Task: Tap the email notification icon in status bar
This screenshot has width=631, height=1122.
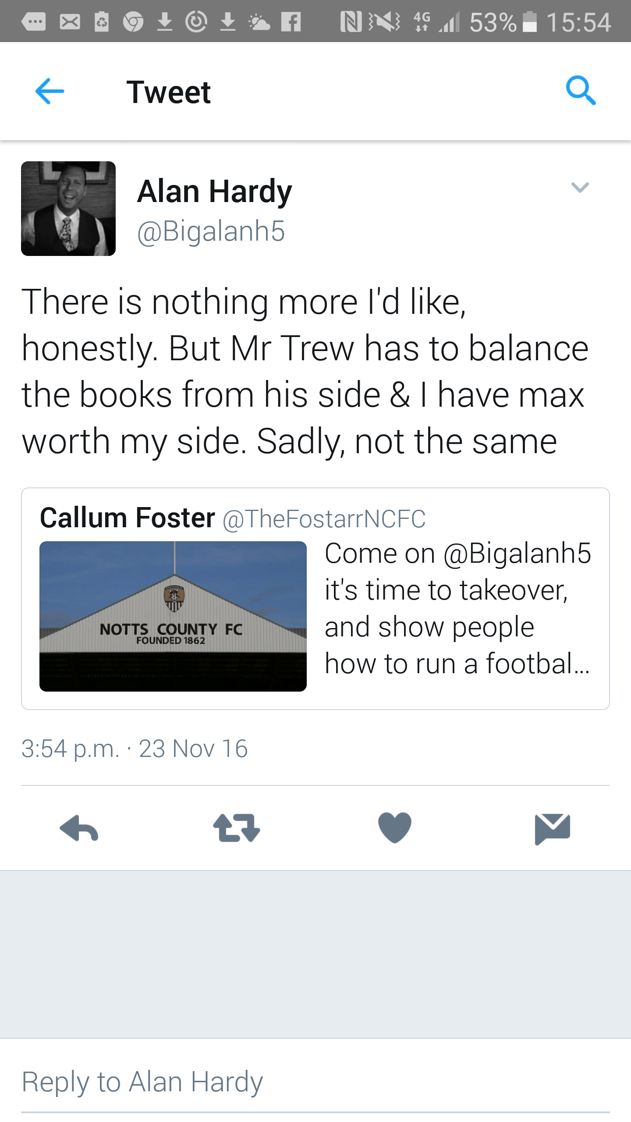Action: [70, 21]
